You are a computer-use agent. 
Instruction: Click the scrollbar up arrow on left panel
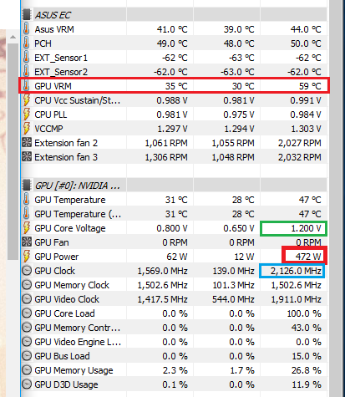pos(13,37)
